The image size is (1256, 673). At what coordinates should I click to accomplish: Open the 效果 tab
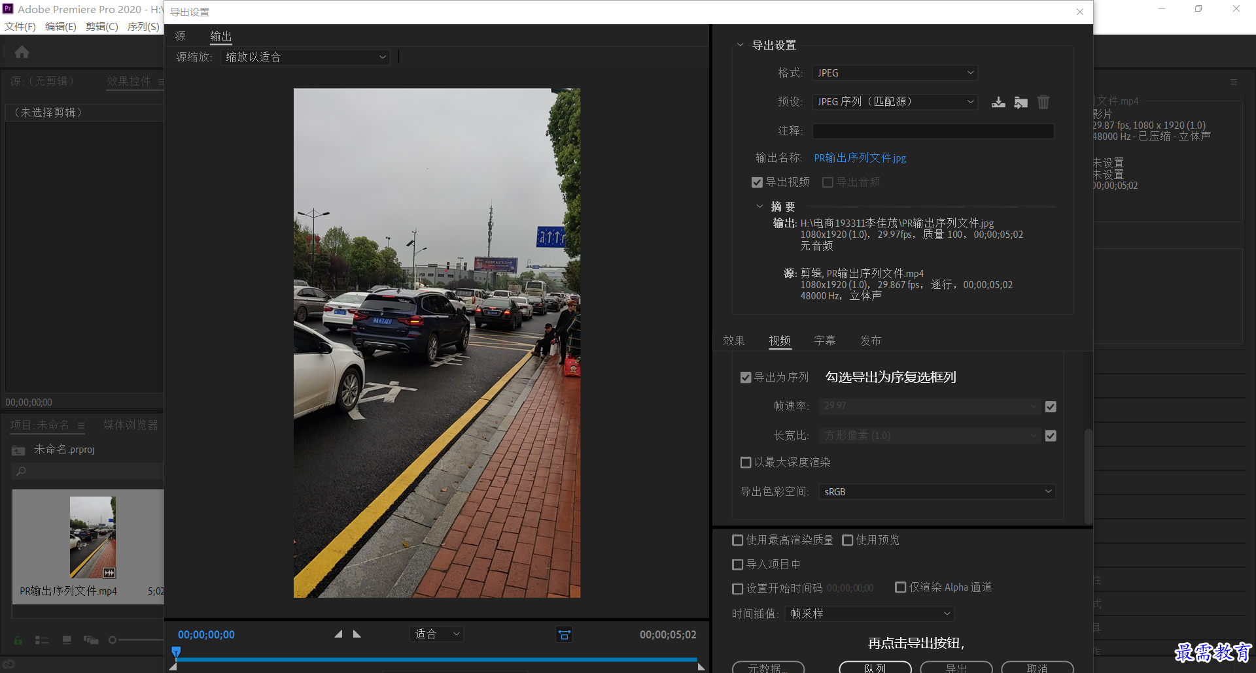coord(733,340)
